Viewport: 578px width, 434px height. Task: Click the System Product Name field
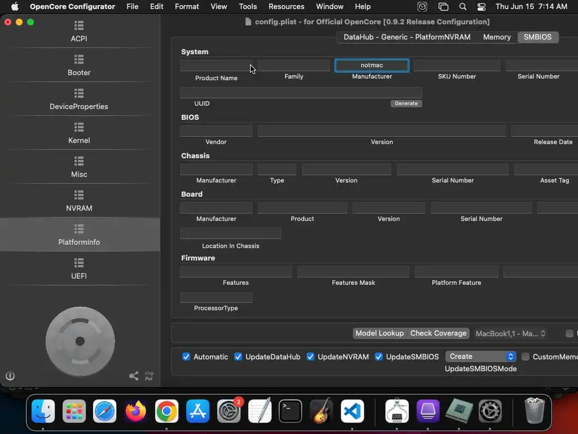pos(216,66)
